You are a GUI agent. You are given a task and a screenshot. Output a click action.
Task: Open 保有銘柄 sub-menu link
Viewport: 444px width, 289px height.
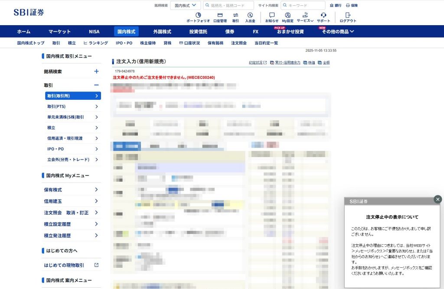(x=215, y=43)
